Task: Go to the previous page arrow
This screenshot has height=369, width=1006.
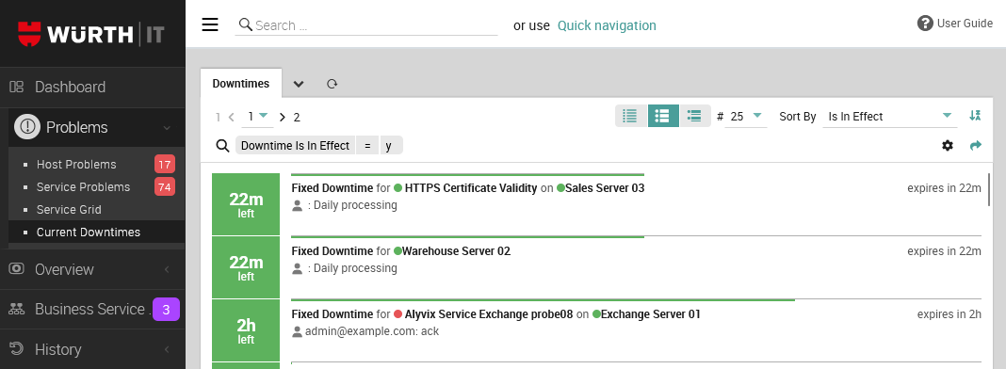Action: click(x=232, y=118)
